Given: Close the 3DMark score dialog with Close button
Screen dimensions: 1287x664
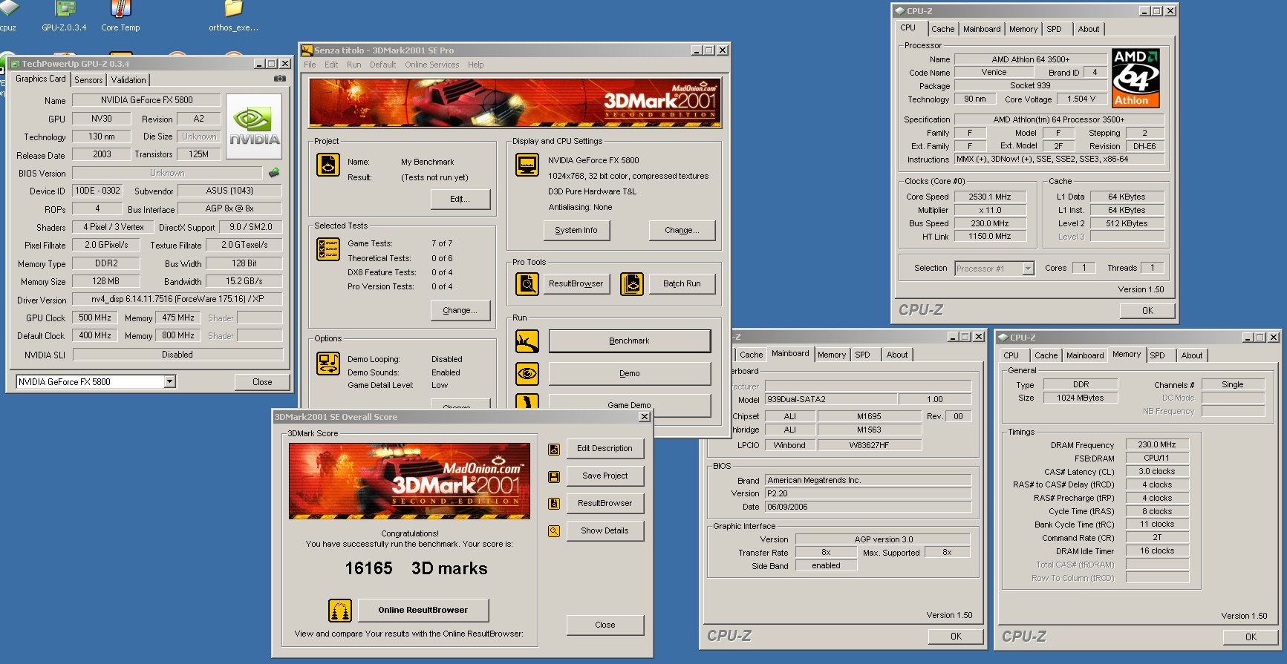Looking at the screenshot, I should tap(605, 625).
